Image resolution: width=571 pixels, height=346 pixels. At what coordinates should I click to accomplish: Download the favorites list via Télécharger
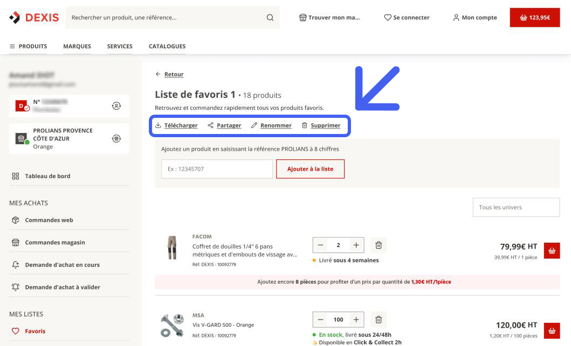(176, 125)
